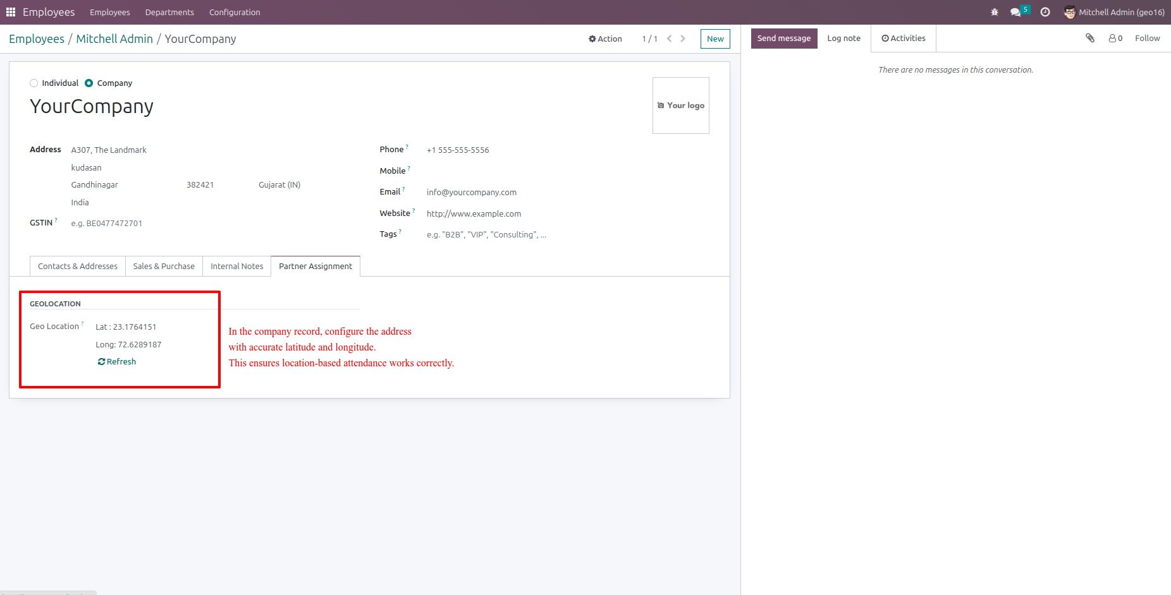This screenshot has width=1171, height=595.
Task: Click Mitchell Admin user avatar
Action: tap(1070, 12)
